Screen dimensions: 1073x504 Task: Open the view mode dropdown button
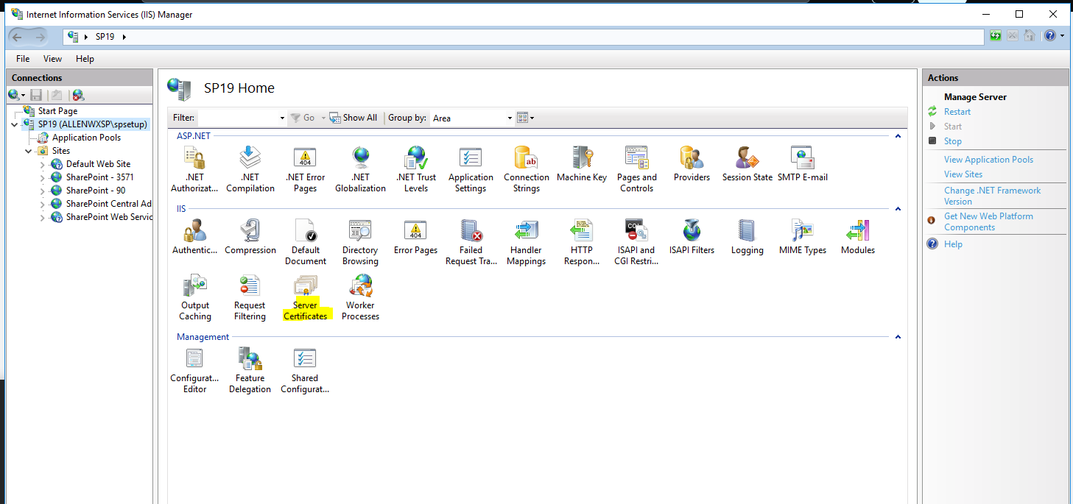coord(526,118)
